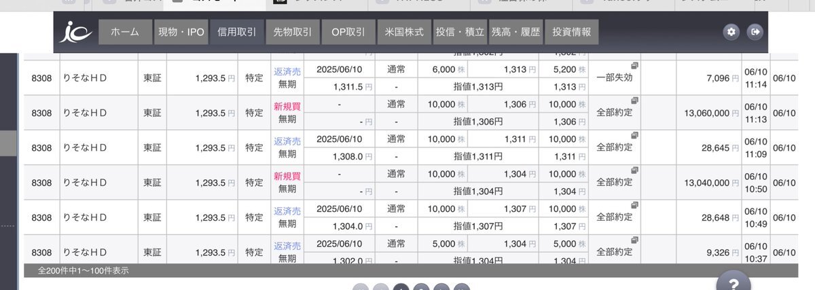Click 全部約定 status in the 10:37 row

[615, 252]
